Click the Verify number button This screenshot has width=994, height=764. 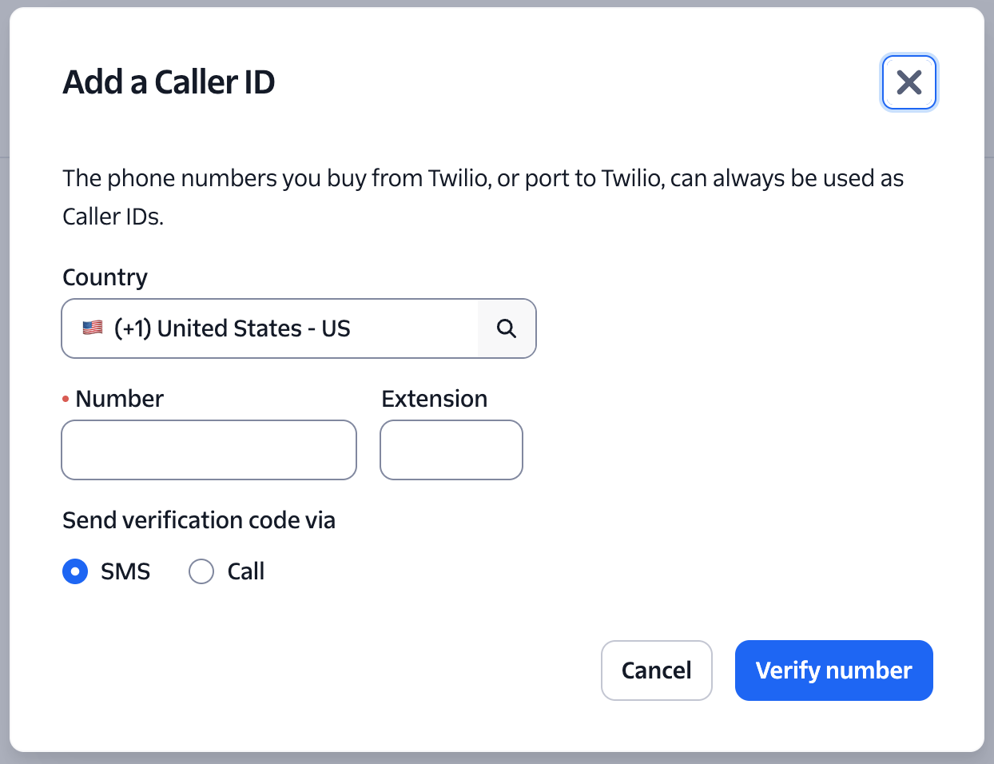point(833,670)
